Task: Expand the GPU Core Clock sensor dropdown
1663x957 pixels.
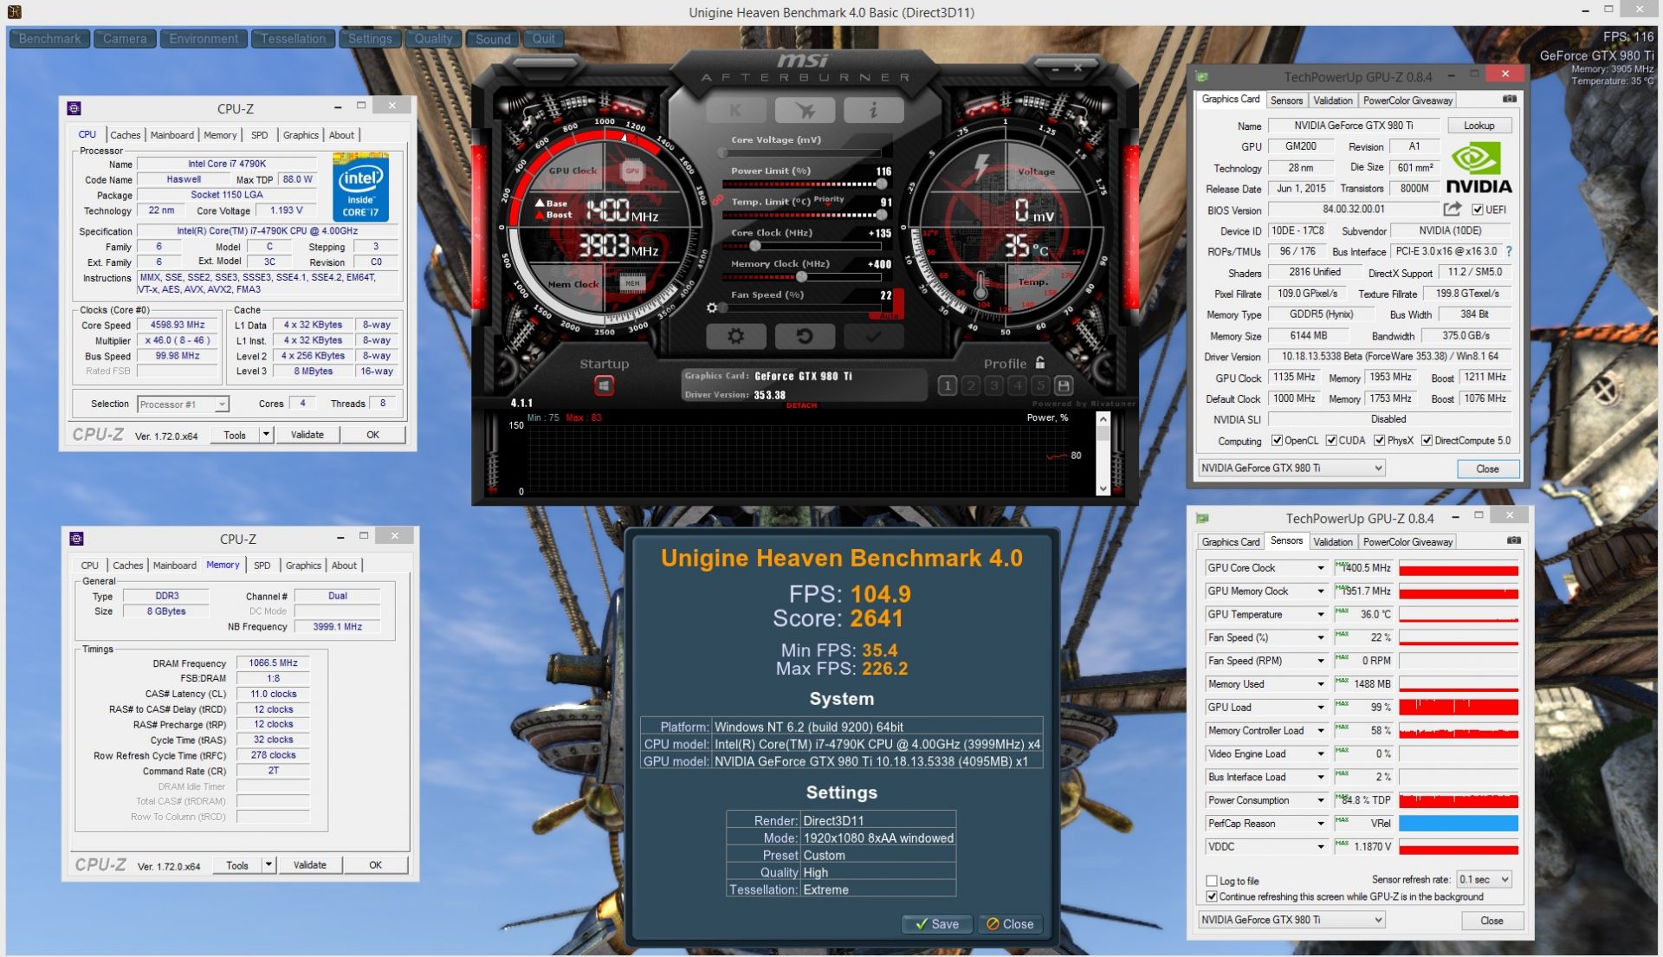Action: pyautogui.click(x=1320, y=568)
